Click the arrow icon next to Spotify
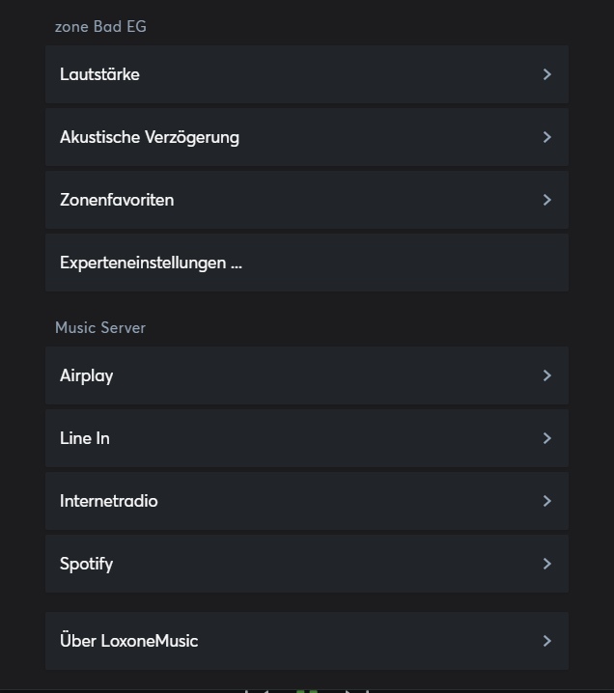Image resolution: width=614 pixels, height=693 pixels. coord(546,564)
